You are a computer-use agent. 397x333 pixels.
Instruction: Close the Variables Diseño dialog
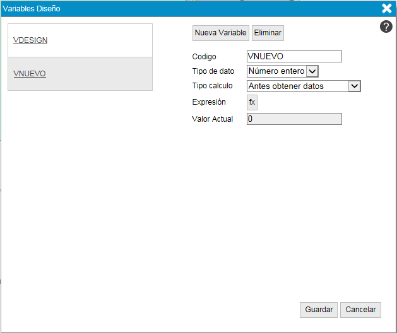click(x=386, y=8)
